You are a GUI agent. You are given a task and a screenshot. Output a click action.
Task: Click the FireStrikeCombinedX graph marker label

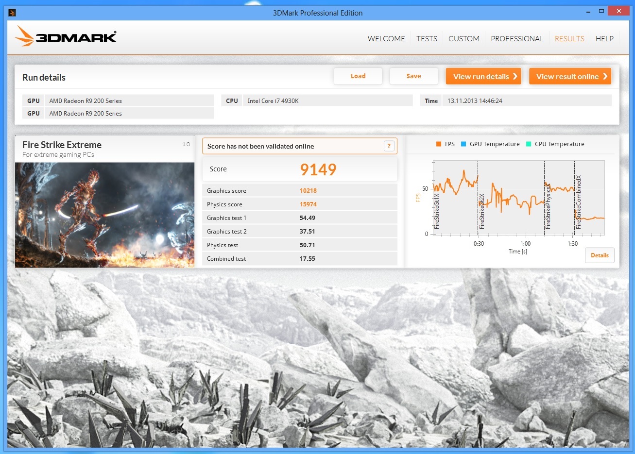(x=579, y=202)
